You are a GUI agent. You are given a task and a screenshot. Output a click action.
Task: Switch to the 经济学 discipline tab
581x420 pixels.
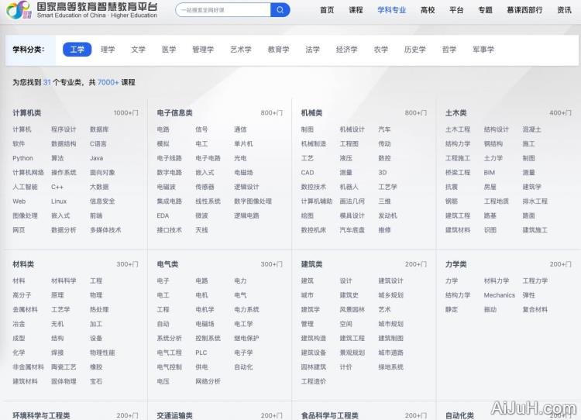(x=347, y=50)
